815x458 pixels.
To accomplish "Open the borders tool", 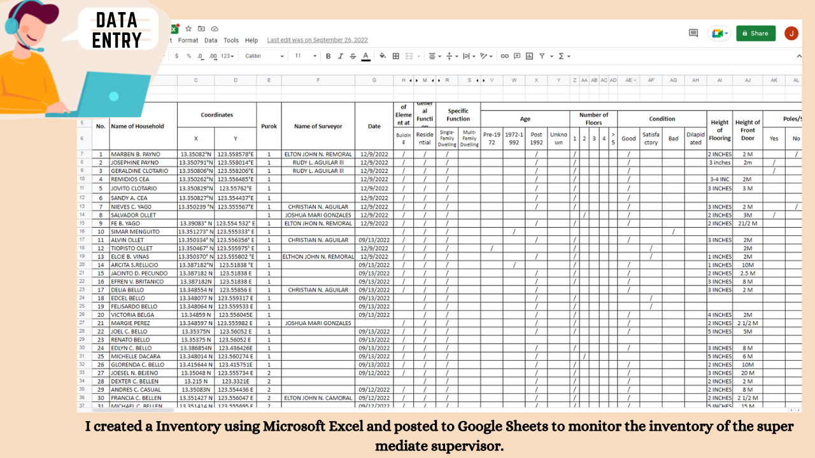I will pos(396,56).
